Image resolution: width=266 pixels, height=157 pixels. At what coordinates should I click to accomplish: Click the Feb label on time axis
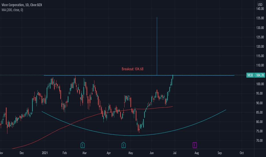click(x=65, y=153)
